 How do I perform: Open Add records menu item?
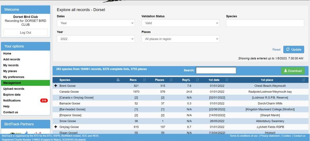tap(12, 59)
